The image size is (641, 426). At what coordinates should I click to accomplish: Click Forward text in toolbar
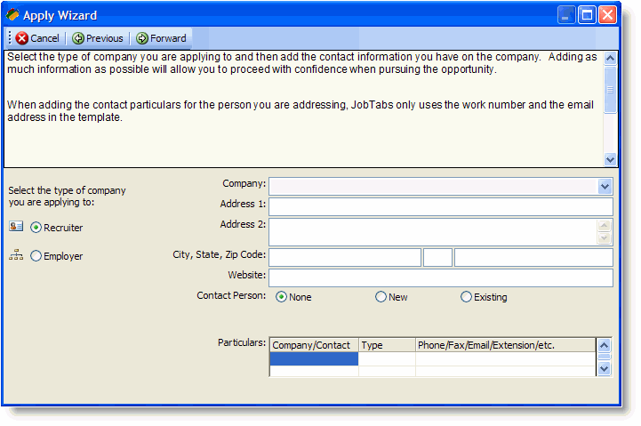(x=168, y=38)
